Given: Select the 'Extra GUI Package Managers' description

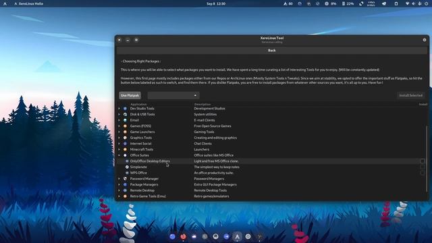Looking at the screenshot, I should [215, 184].
